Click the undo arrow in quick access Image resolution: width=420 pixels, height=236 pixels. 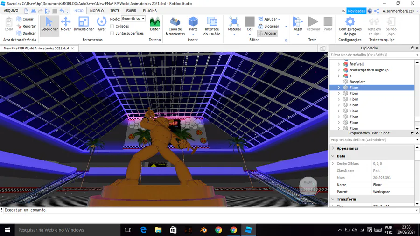[x=62, y=11]
